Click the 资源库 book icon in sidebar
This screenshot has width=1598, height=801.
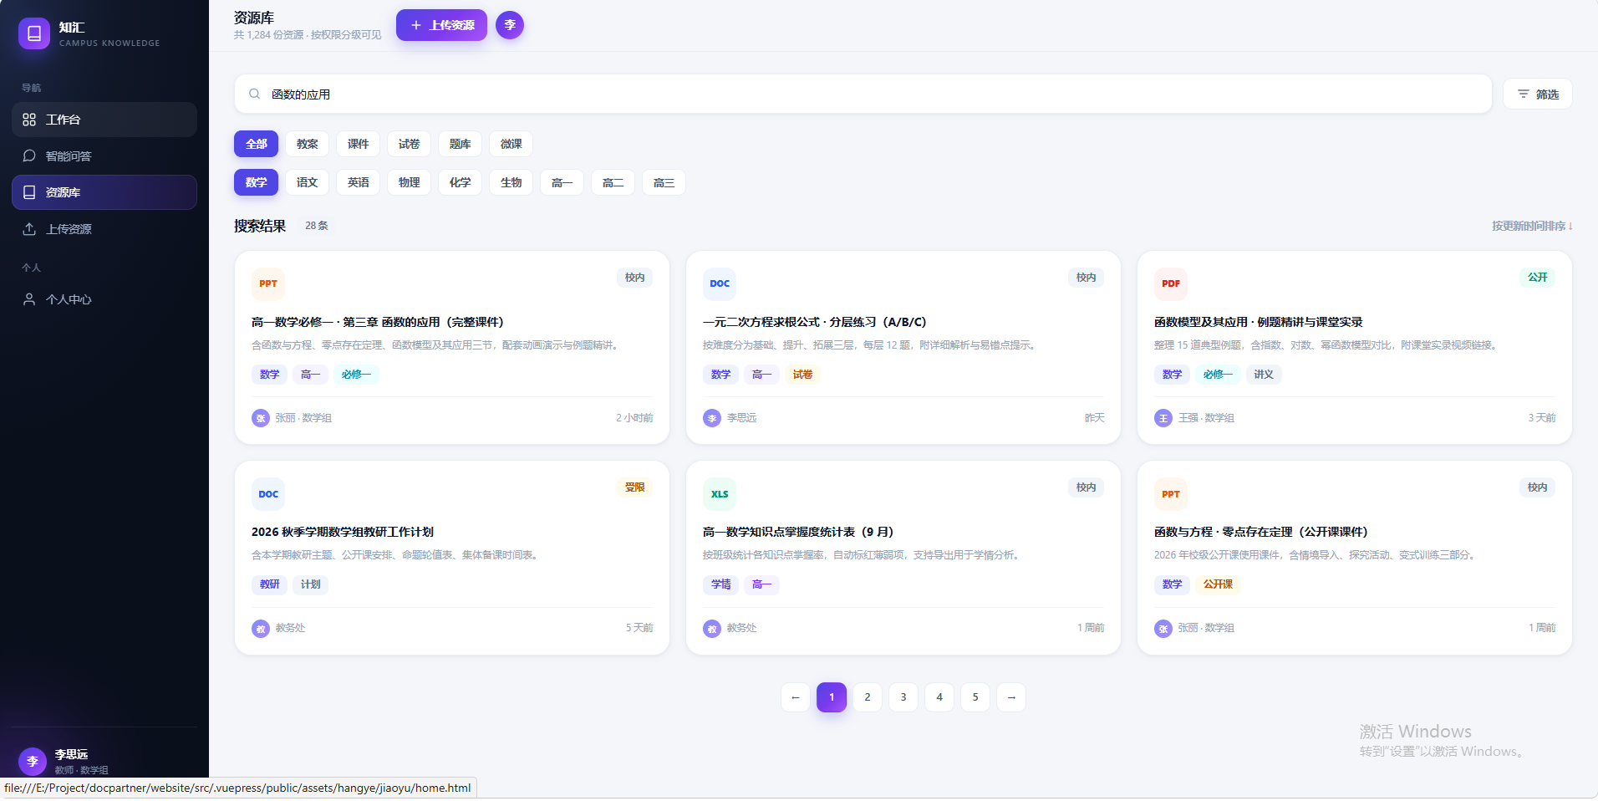point(29,192)
